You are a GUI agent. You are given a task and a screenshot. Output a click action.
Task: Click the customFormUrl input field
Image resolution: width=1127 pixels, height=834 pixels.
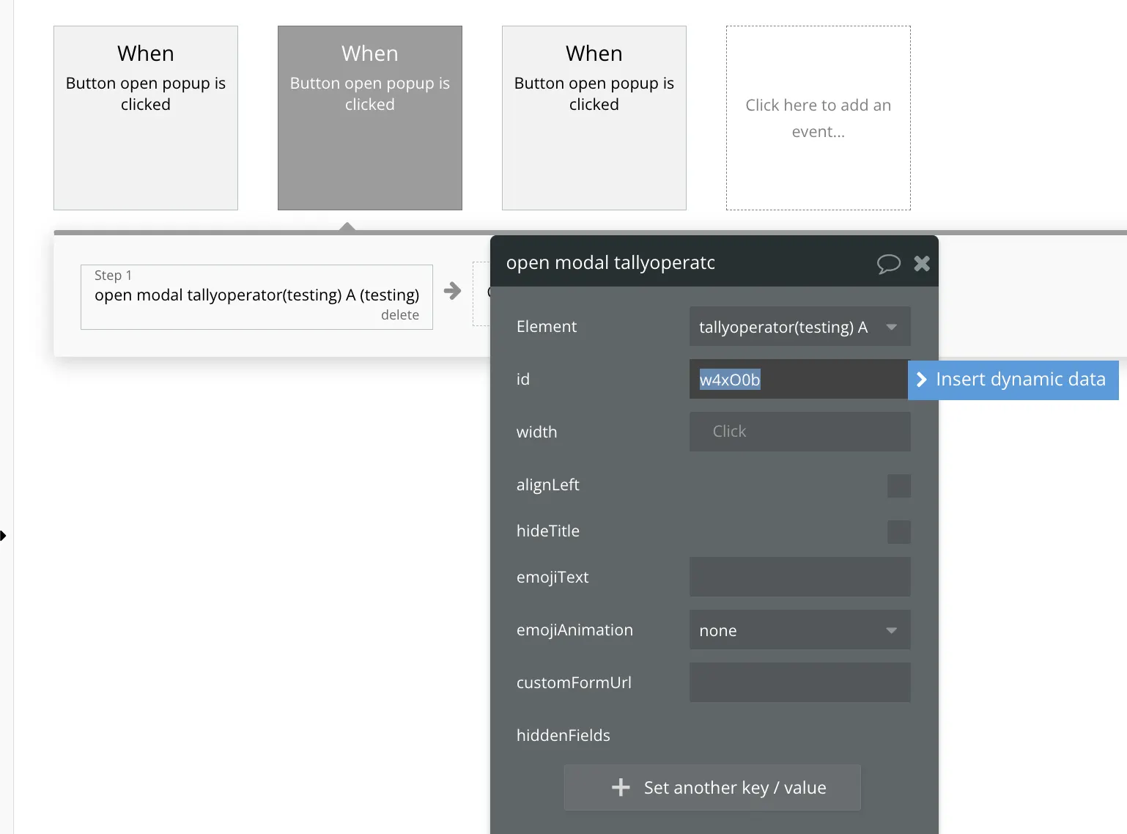point(799,682)
